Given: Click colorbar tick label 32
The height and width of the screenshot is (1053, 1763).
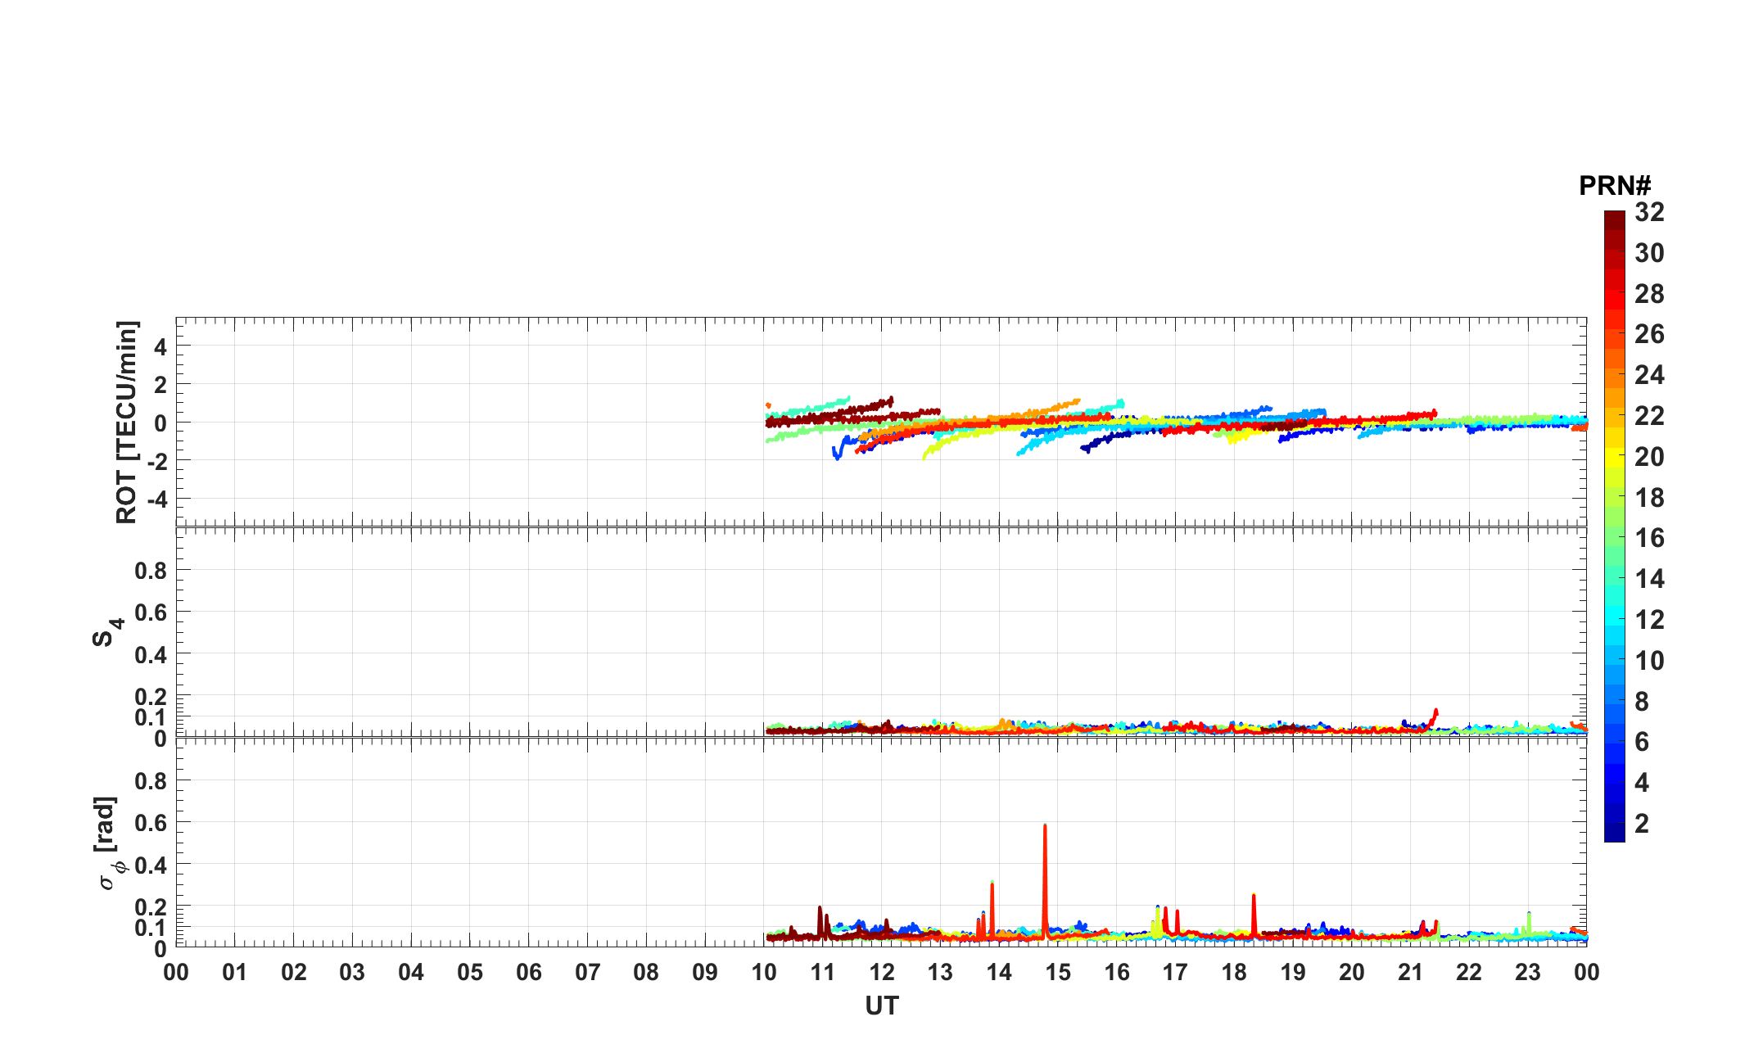Looking at the screenshot, I should point(1649,213).
